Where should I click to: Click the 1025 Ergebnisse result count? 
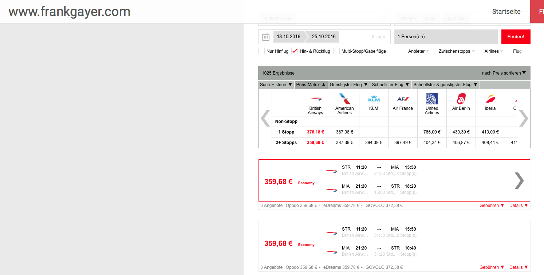[x=278, y=73]
